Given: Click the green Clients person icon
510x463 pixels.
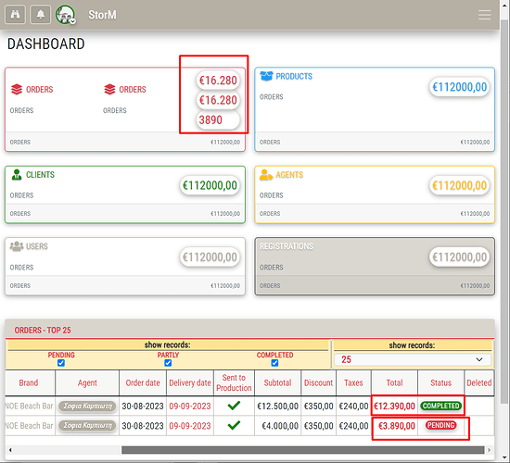Looking at the screenshot, I should point(17,174).
